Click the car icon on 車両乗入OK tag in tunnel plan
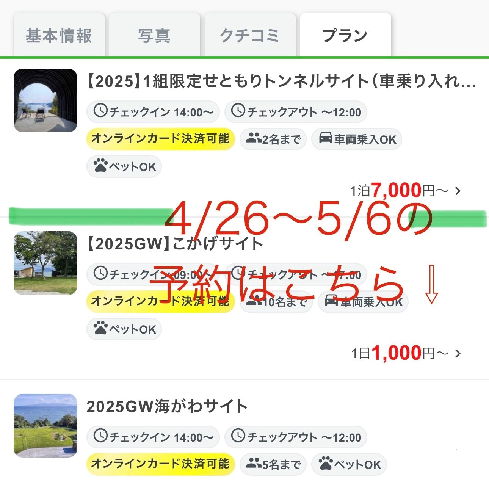This screenshot has height=489, width=489. [x=326, y=138]
